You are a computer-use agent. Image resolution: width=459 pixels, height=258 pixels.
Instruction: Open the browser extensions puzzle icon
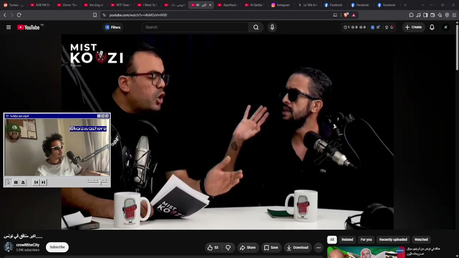pyautogui.click(x=411, y=15)
